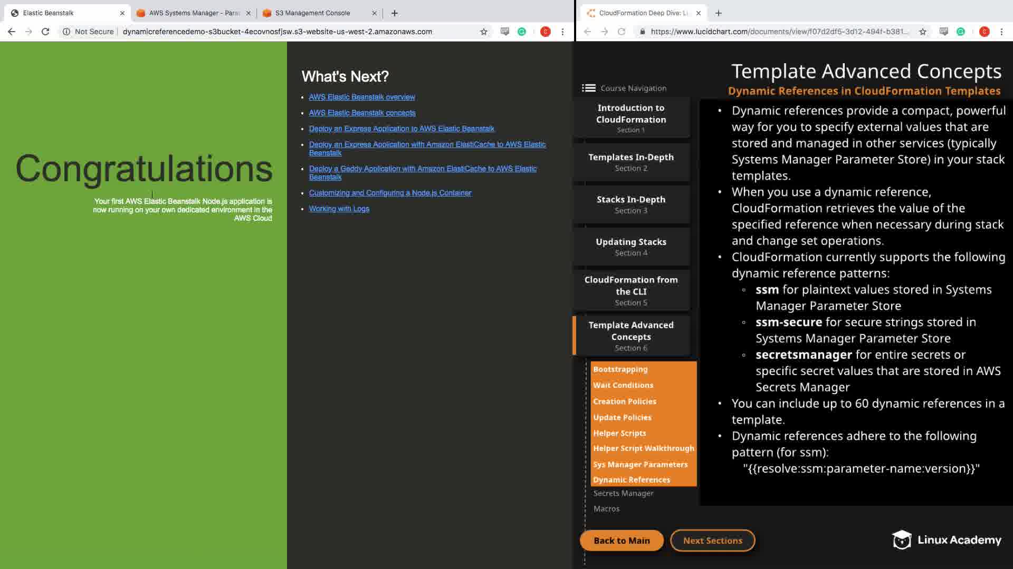This screenshot has width=1013, height=569.
Task: Click the Back to Main button
Action: pos(622,541)
